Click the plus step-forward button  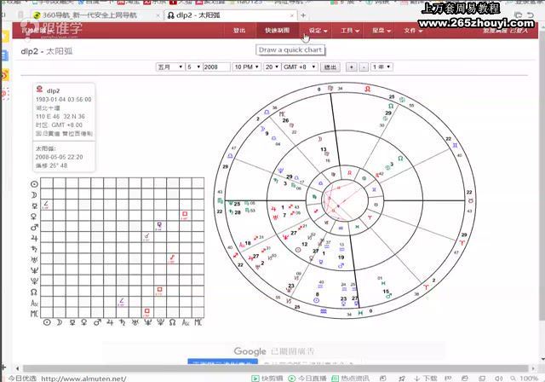352,67
